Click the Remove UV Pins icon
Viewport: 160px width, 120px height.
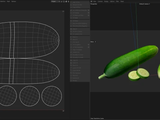tap(71, 5)
